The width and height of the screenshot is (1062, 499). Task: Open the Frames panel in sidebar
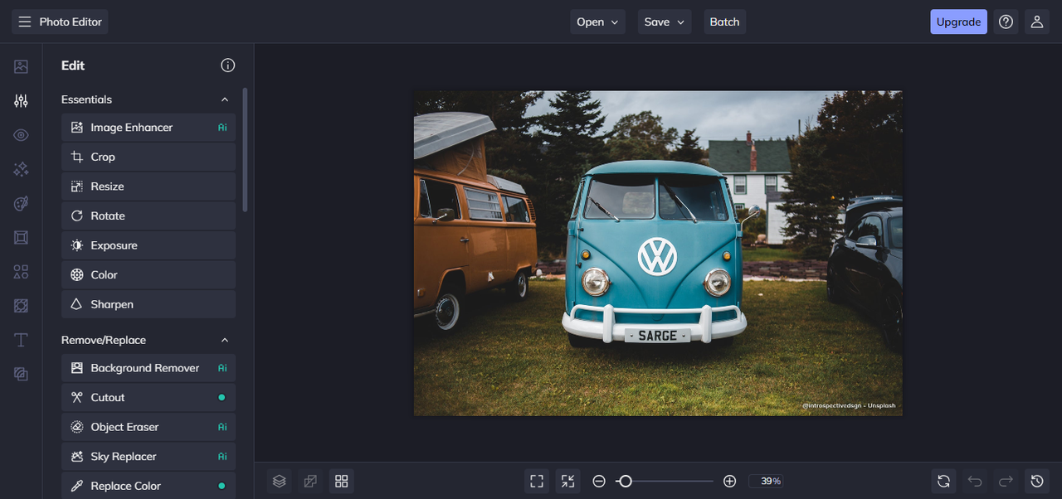(x=21, y=238)
